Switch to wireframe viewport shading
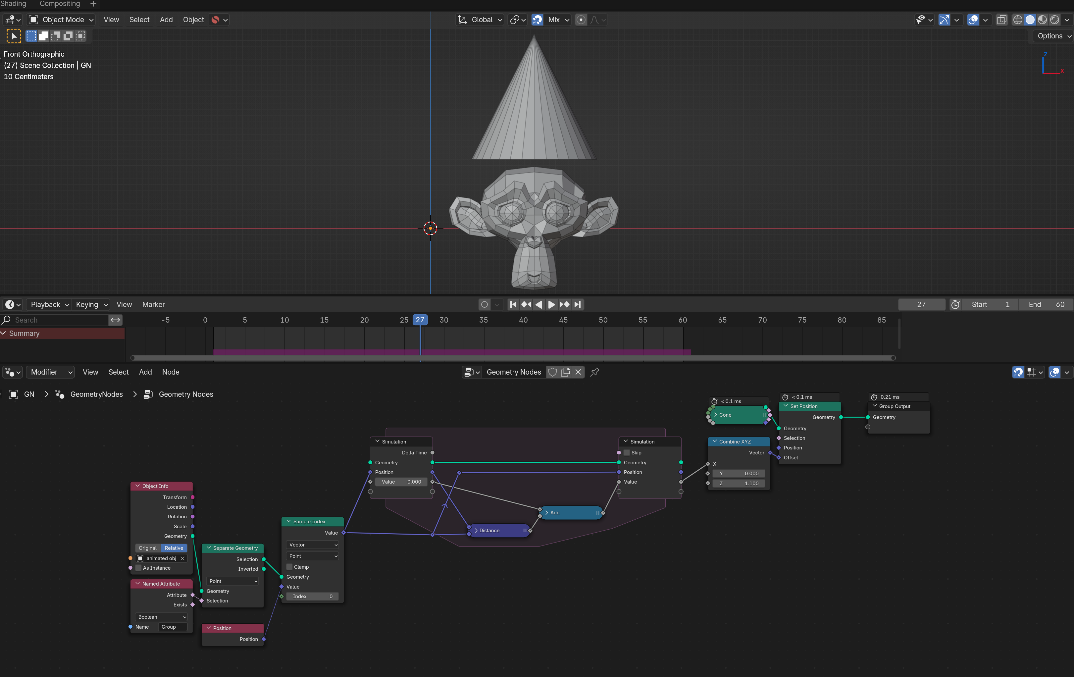Image resolution: width=1074 pixels, height=677 pixels. click(x=1018, y=20)
